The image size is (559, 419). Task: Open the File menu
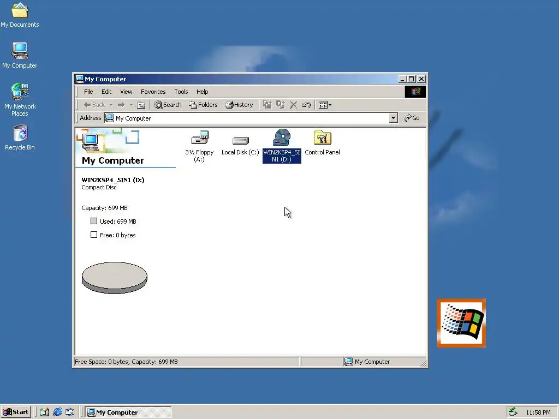[x=88, y=92]
